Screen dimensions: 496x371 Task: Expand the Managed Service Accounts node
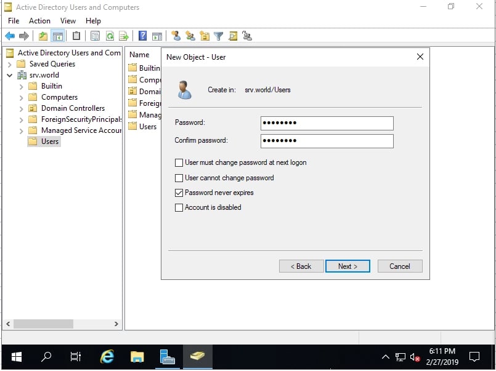point(21,130)
